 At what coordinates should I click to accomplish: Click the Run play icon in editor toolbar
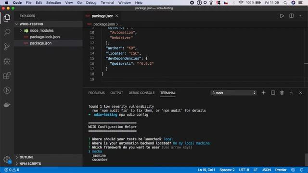(282, 16)
